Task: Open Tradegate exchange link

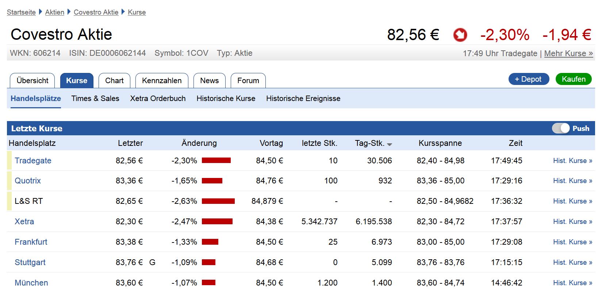Action: (x=33, y=160)
